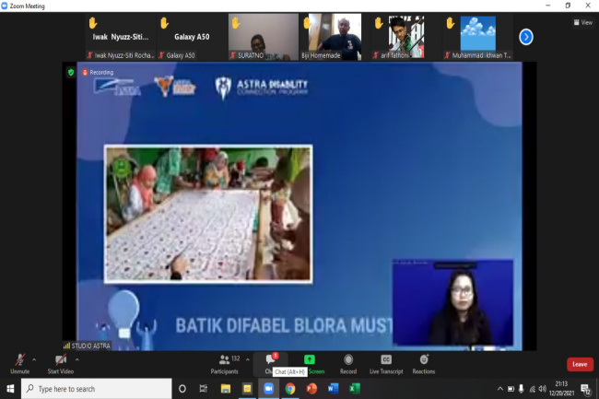
Task: Start Video camera toggle
Action: tap(61, 364)
